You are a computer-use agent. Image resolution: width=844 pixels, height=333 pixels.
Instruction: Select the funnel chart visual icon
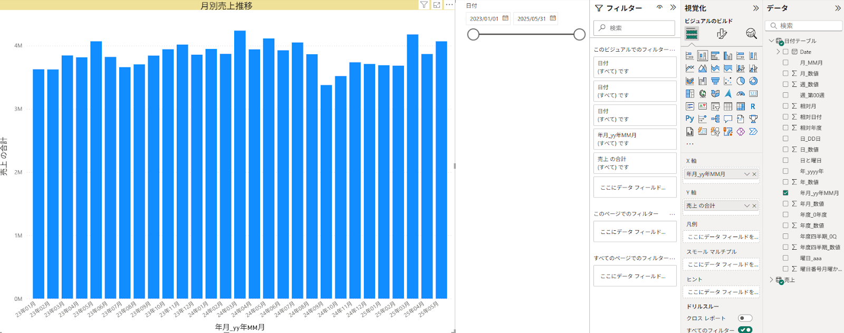tap(715, 81)
